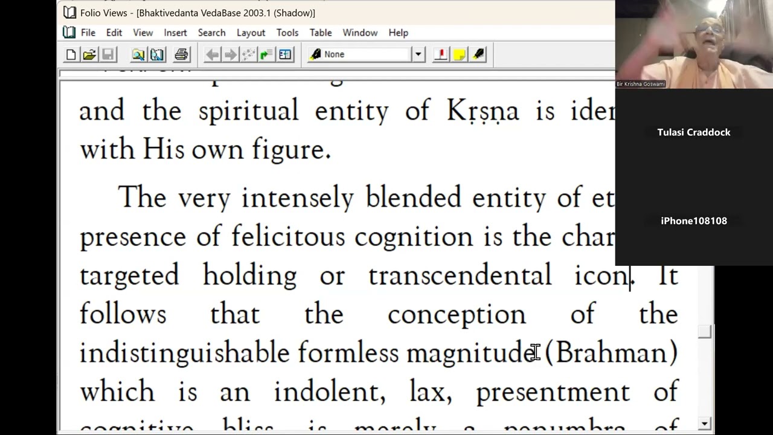773x435 pixels.
Task: Click the Go Forward arrow icon
Action: pos(230,54)
